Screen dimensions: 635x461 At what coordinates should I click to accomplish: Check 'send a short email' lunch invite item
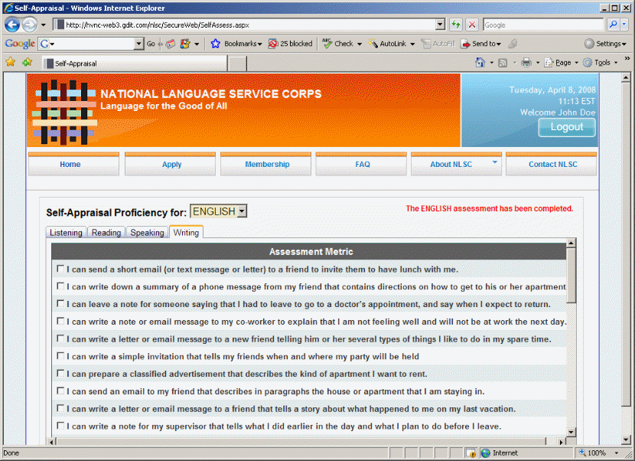point(60,269)
